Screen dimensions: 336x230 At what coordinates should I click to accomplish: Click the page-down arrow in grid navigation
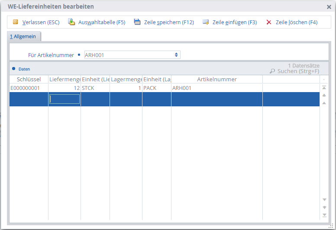point(324,207)
